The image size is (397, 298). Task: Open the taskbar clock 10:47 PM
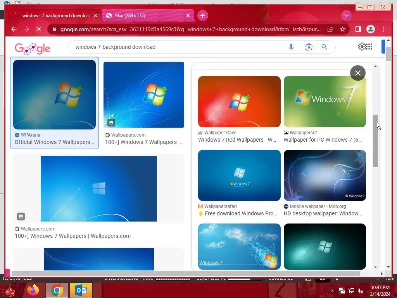(380, 291)
